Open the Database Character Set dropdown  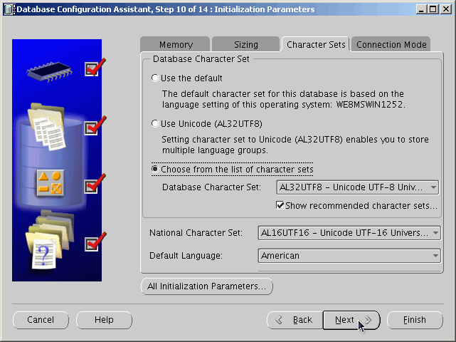[x=359, y=188]
